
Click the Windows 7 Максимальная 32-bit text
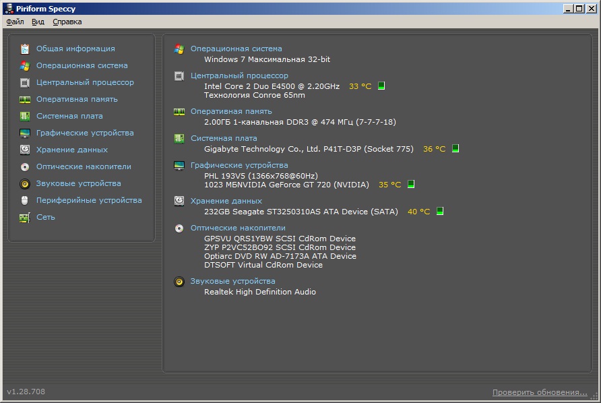point(267,59)
